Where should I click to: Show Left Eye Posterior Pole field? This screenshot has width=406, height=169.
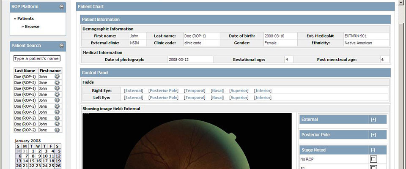coord(163,98)
